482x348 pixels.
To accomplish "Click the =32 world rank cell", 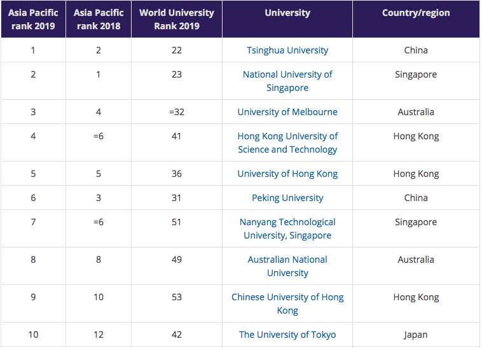I will (177, 112).
